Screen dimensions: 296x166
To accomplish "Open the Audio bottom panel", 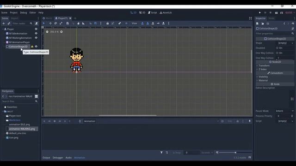I will click(68, 158).
